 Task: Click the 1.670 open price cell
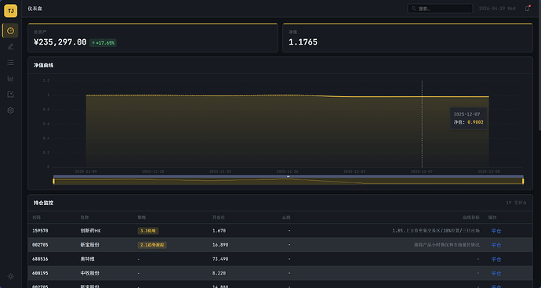click(x=219, y=231)
